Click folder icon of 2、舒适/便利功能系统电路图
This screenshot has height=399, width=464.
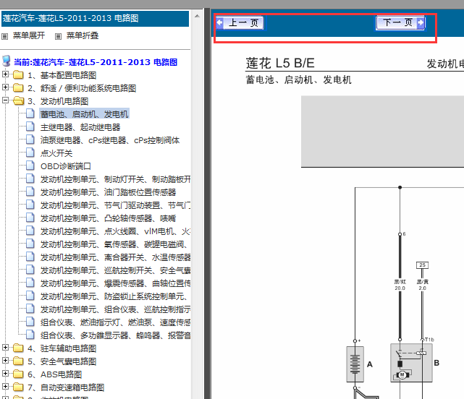click(x=18, y=87)
